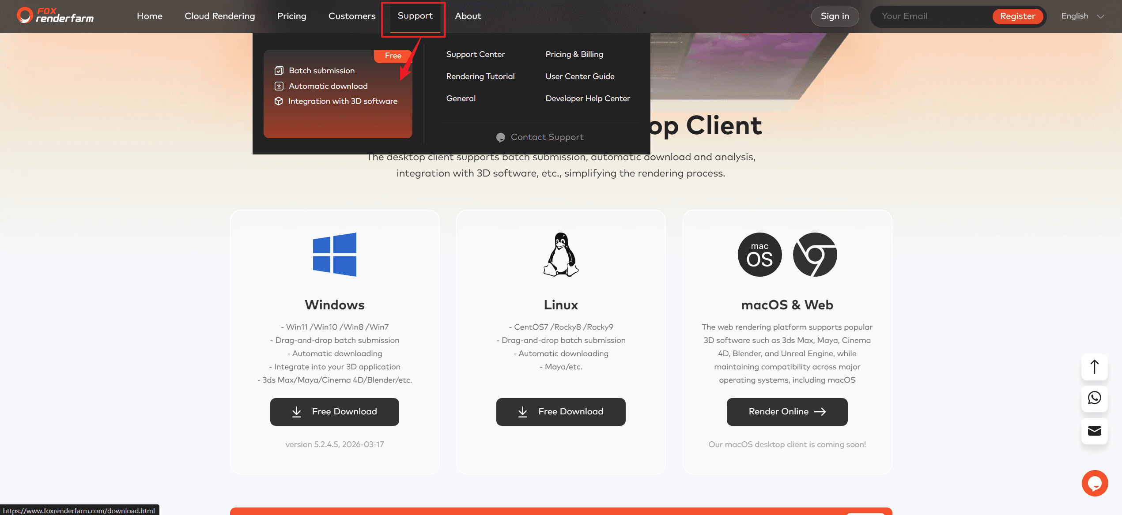Viewport: 1122px width, 515px height.
Task: Click the Chrome web browser icon
Action: click(x=815, y=255)
